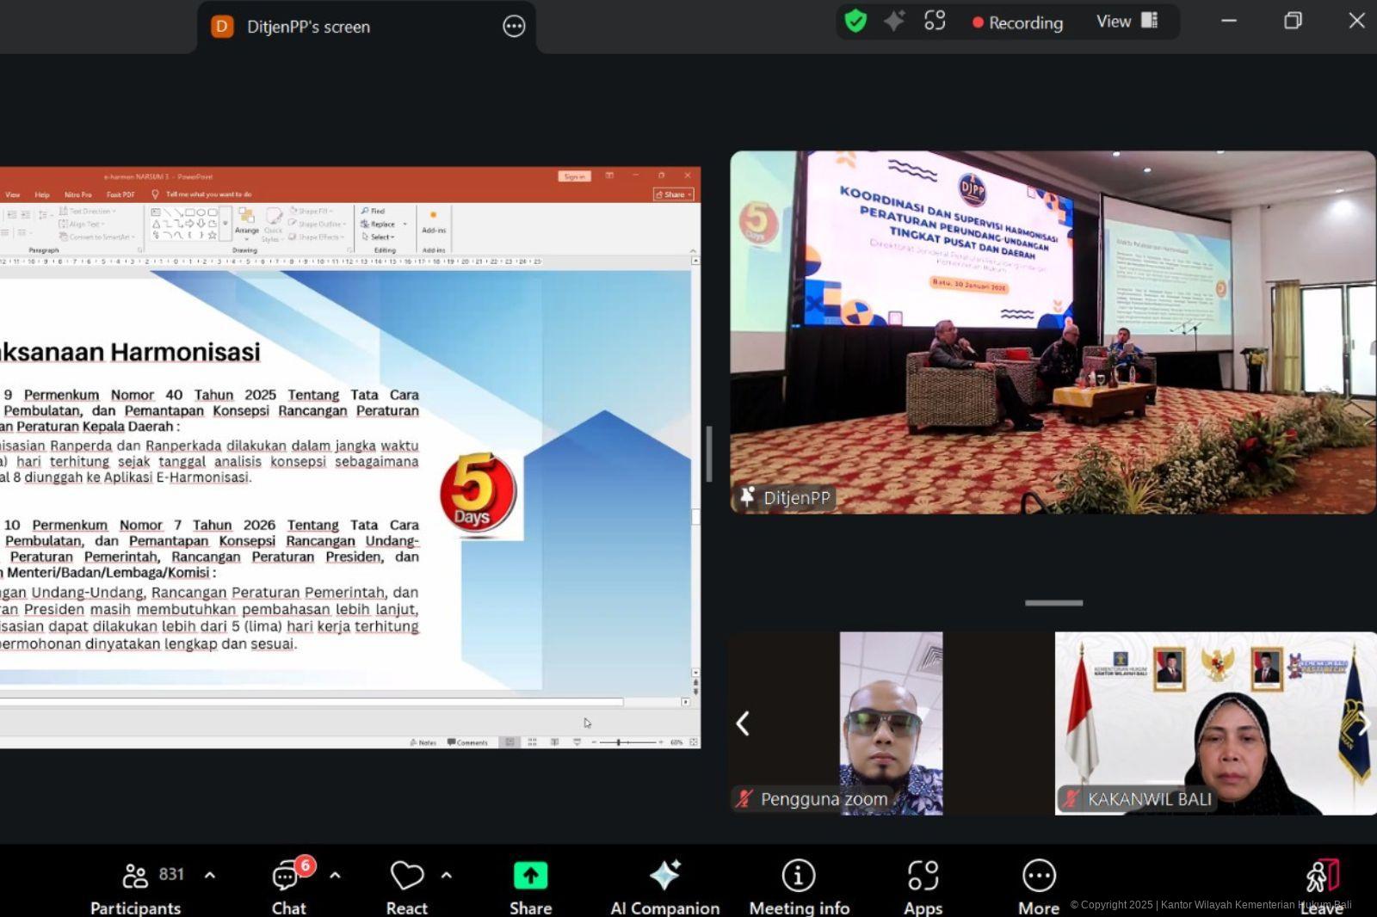Viewport: 1377px width, 917px height.
Task: Select the KAKANWIL BALI video thumbnail
Action: 1215,723
